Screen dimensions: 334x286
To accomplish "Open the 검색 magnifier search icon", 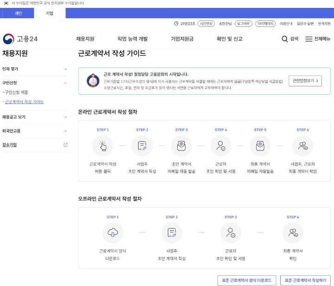I will [284, 39].
